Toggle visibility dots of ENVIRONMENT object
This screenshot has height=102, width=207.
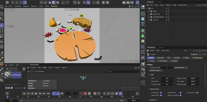pos(169,17)
